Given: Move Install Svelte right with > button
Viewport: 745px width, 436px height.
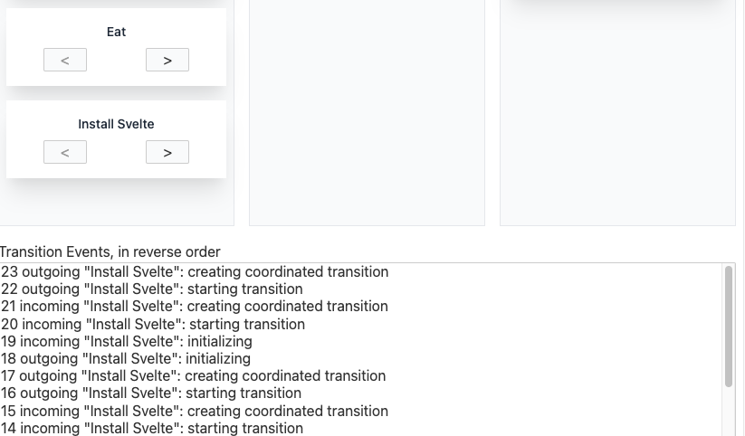Looking at the screenshot, I should coord(167,152).
